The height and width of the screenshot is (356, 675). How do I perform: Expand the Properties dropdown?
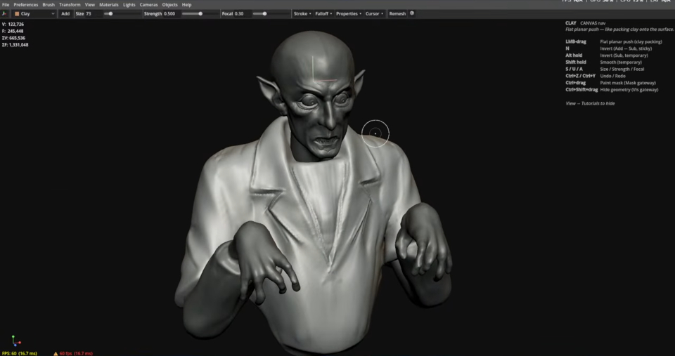(x=349, y=14)
